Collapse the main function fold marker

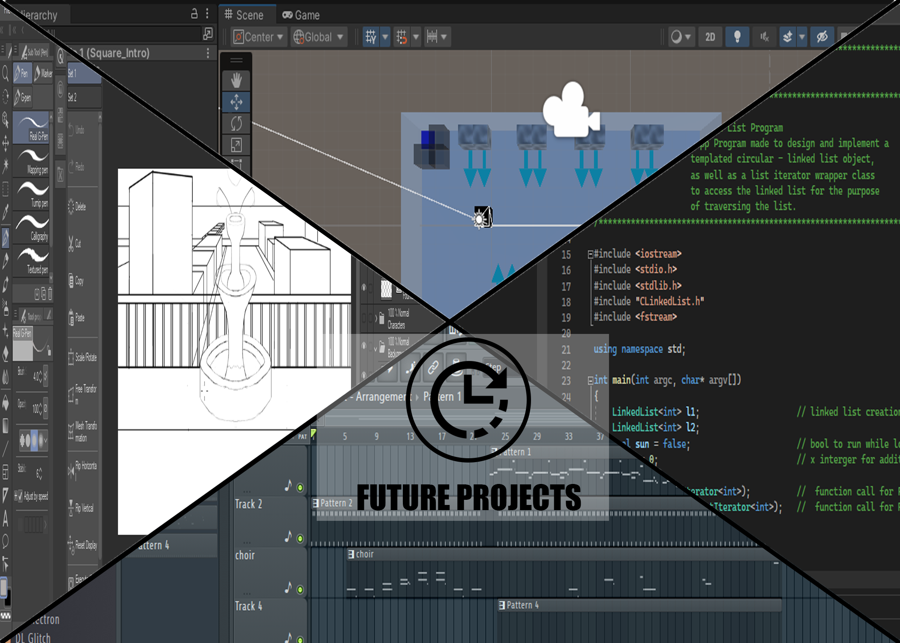click(x=590, y=381)
